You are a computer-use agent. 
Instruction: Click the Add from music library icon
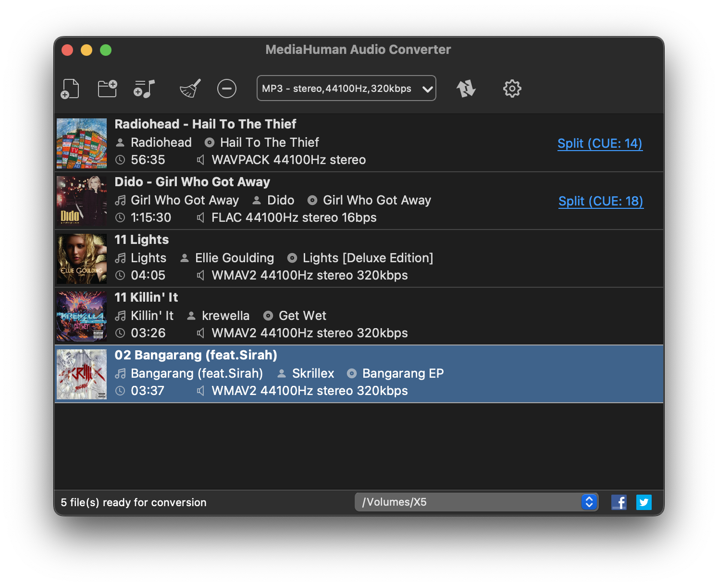click(x=144, y=89)
